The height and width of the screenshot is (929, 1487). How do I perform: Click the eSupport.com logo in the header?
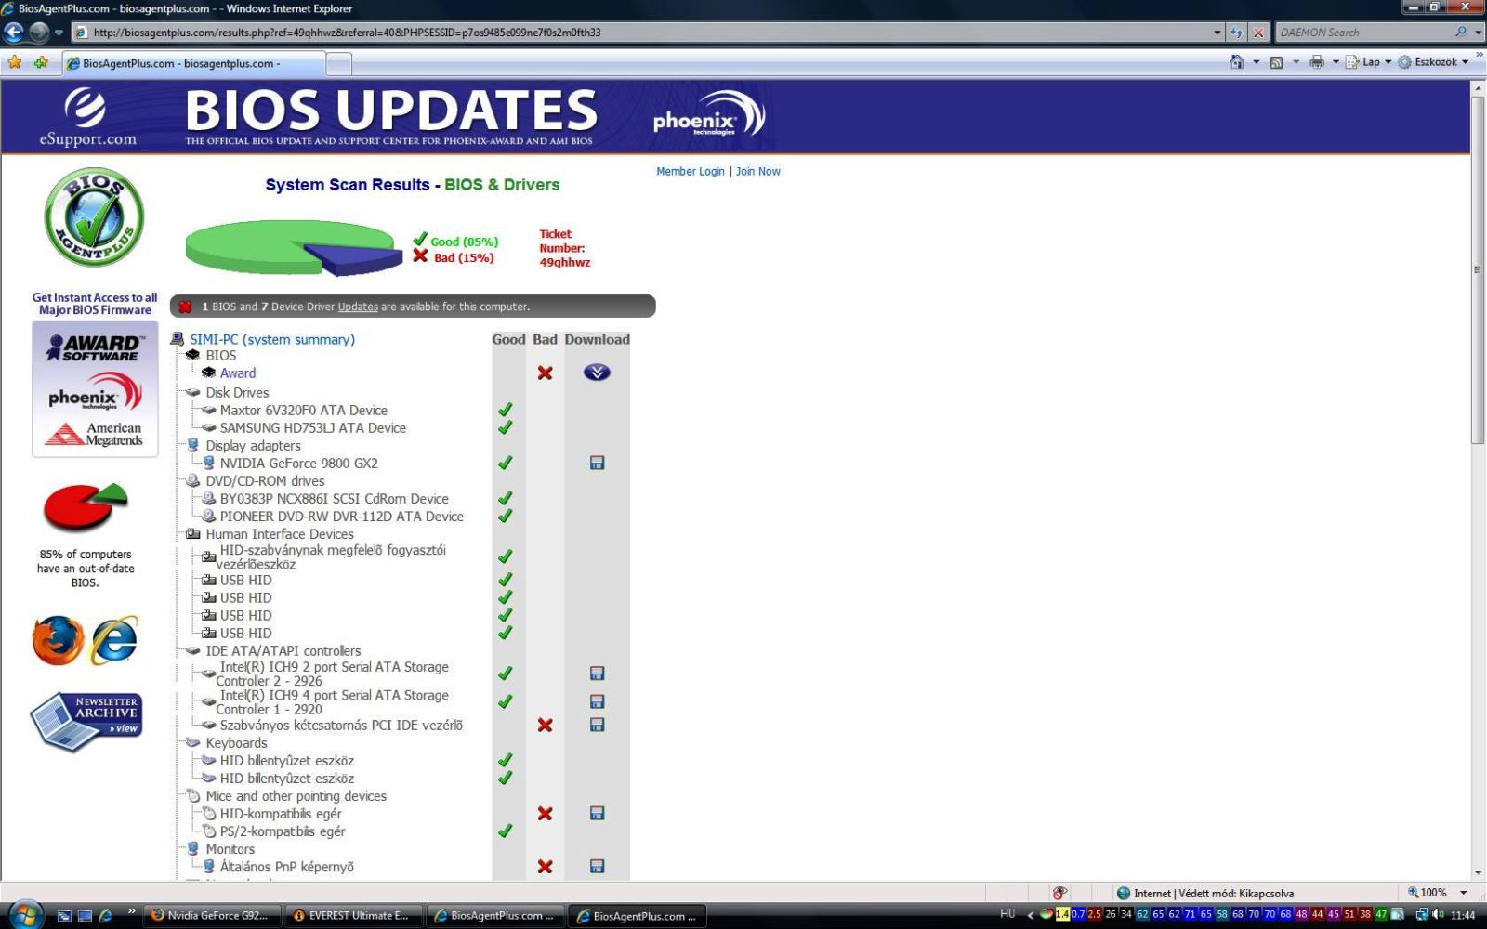[86, 117]
